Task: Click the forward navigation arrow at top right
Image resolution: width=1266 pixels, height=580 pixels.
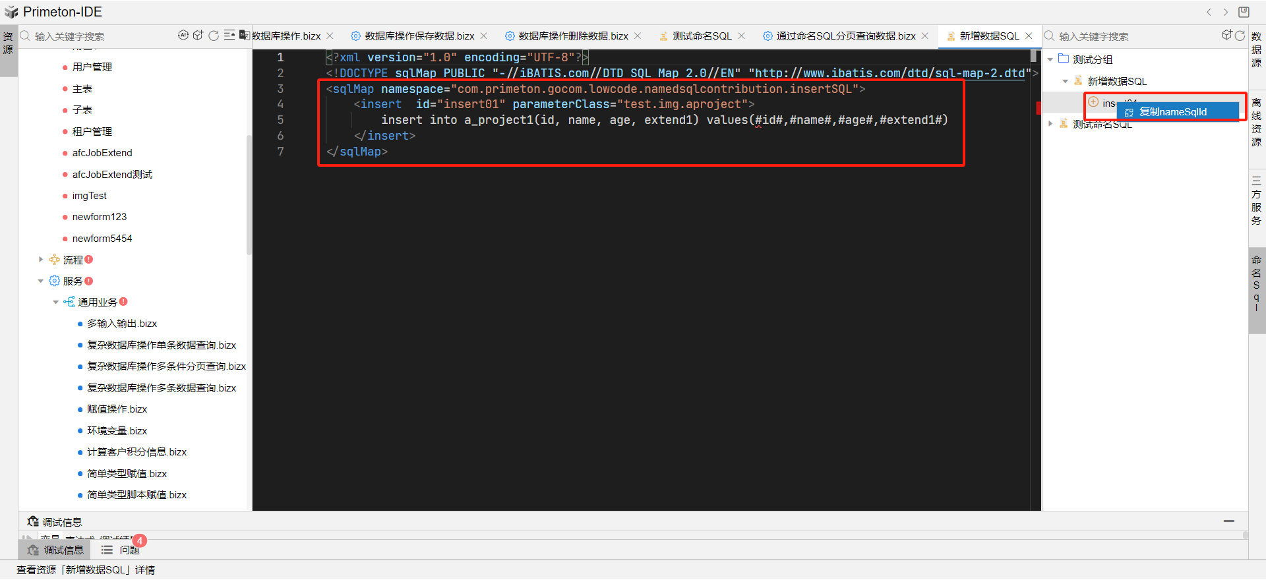Action: pos(1226,12)
